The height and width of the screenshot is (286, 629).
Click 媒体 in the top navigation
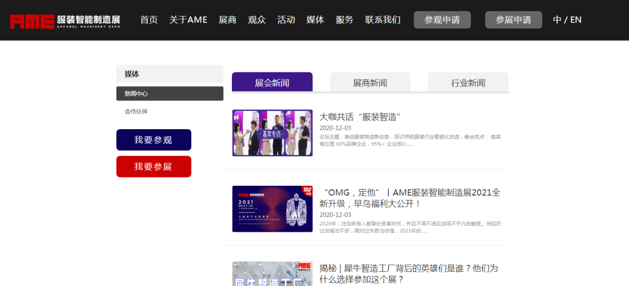[x=315, y=20]
